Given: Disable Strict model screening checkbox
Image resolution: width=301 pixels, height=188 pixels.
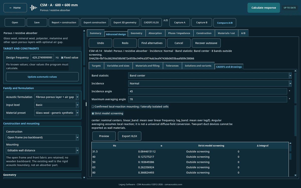Looking at the screenshot, I should point(93,114).
